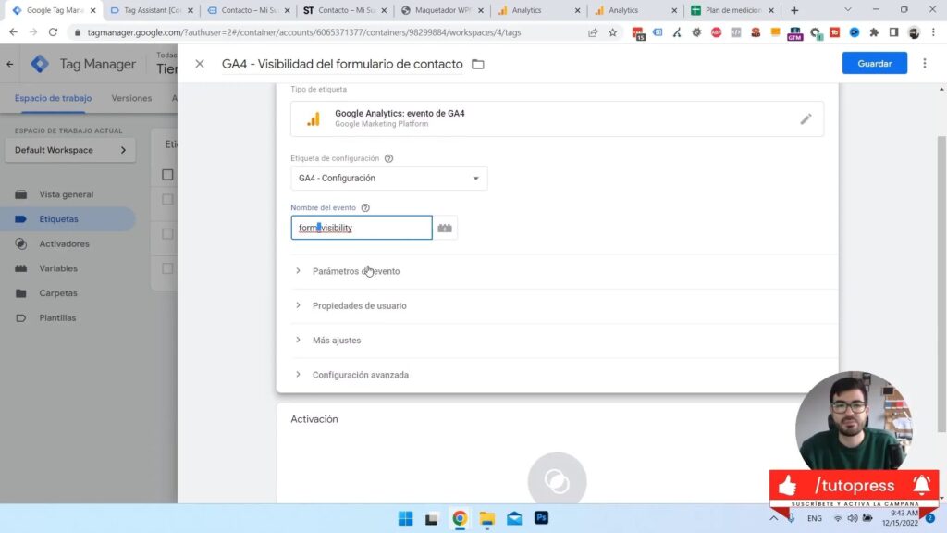947x533 pixels.
Task: Click the Guardar button
Action: pos(875,64)
